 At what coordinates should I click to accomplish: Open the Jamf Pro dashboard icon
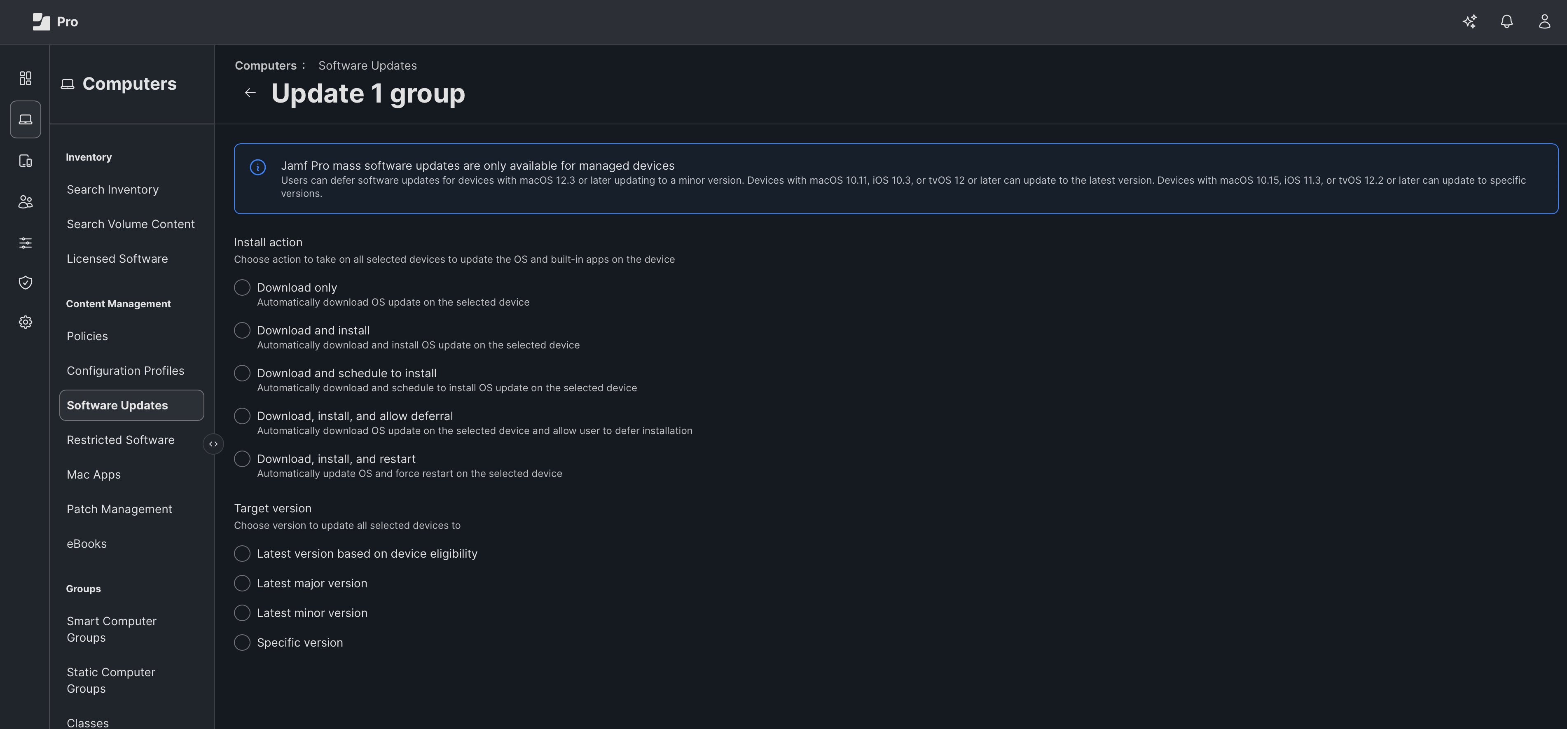[26, 78]
